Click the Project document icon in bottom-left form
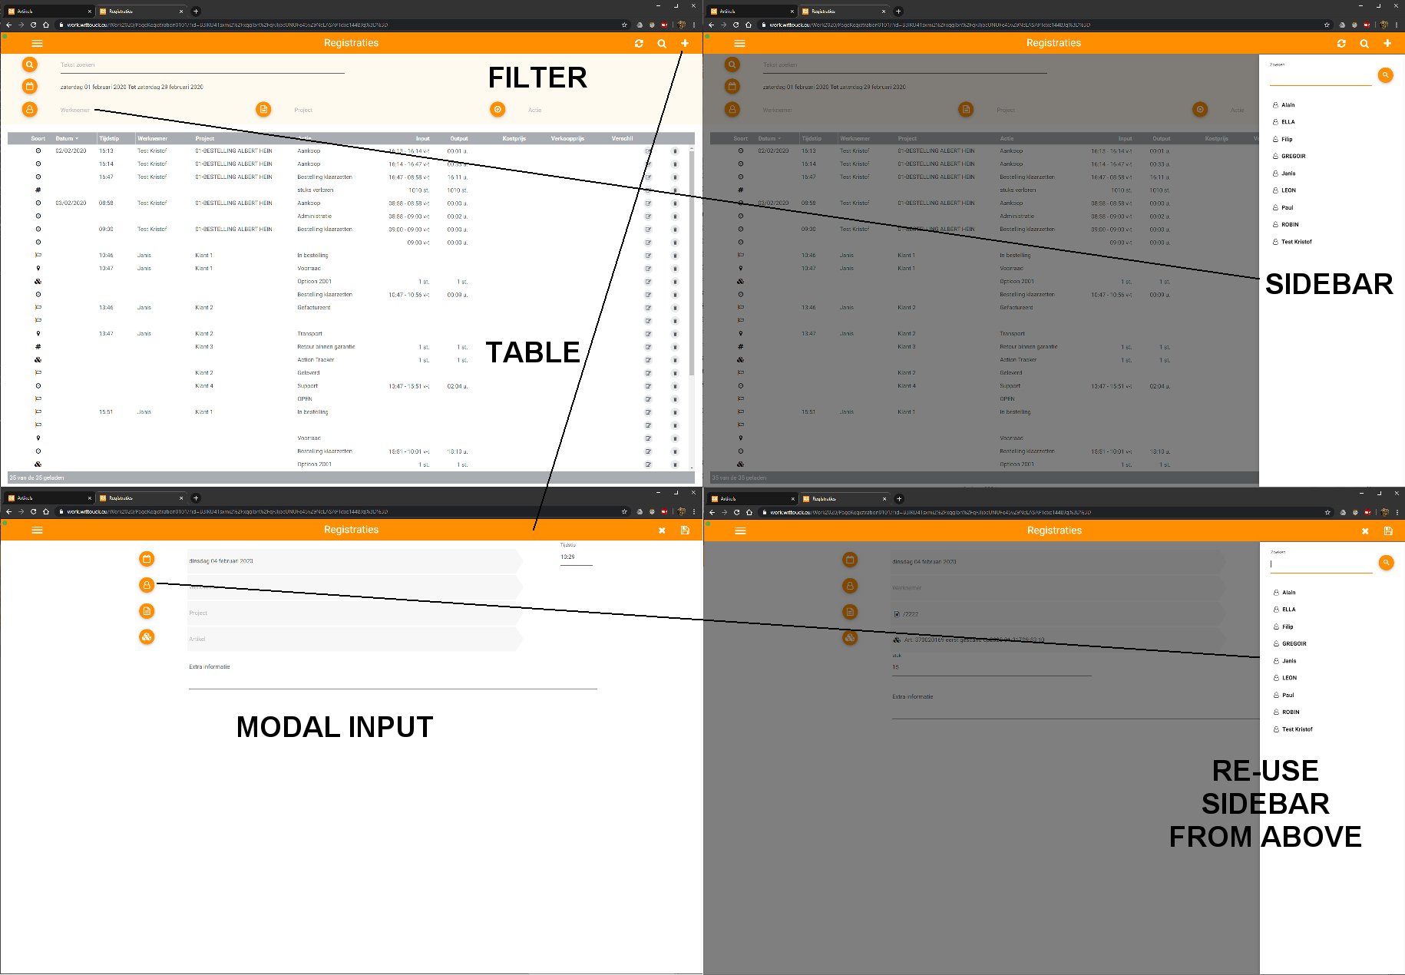The height and width of the screenshot is (975, 1405). tap(147, 611)
